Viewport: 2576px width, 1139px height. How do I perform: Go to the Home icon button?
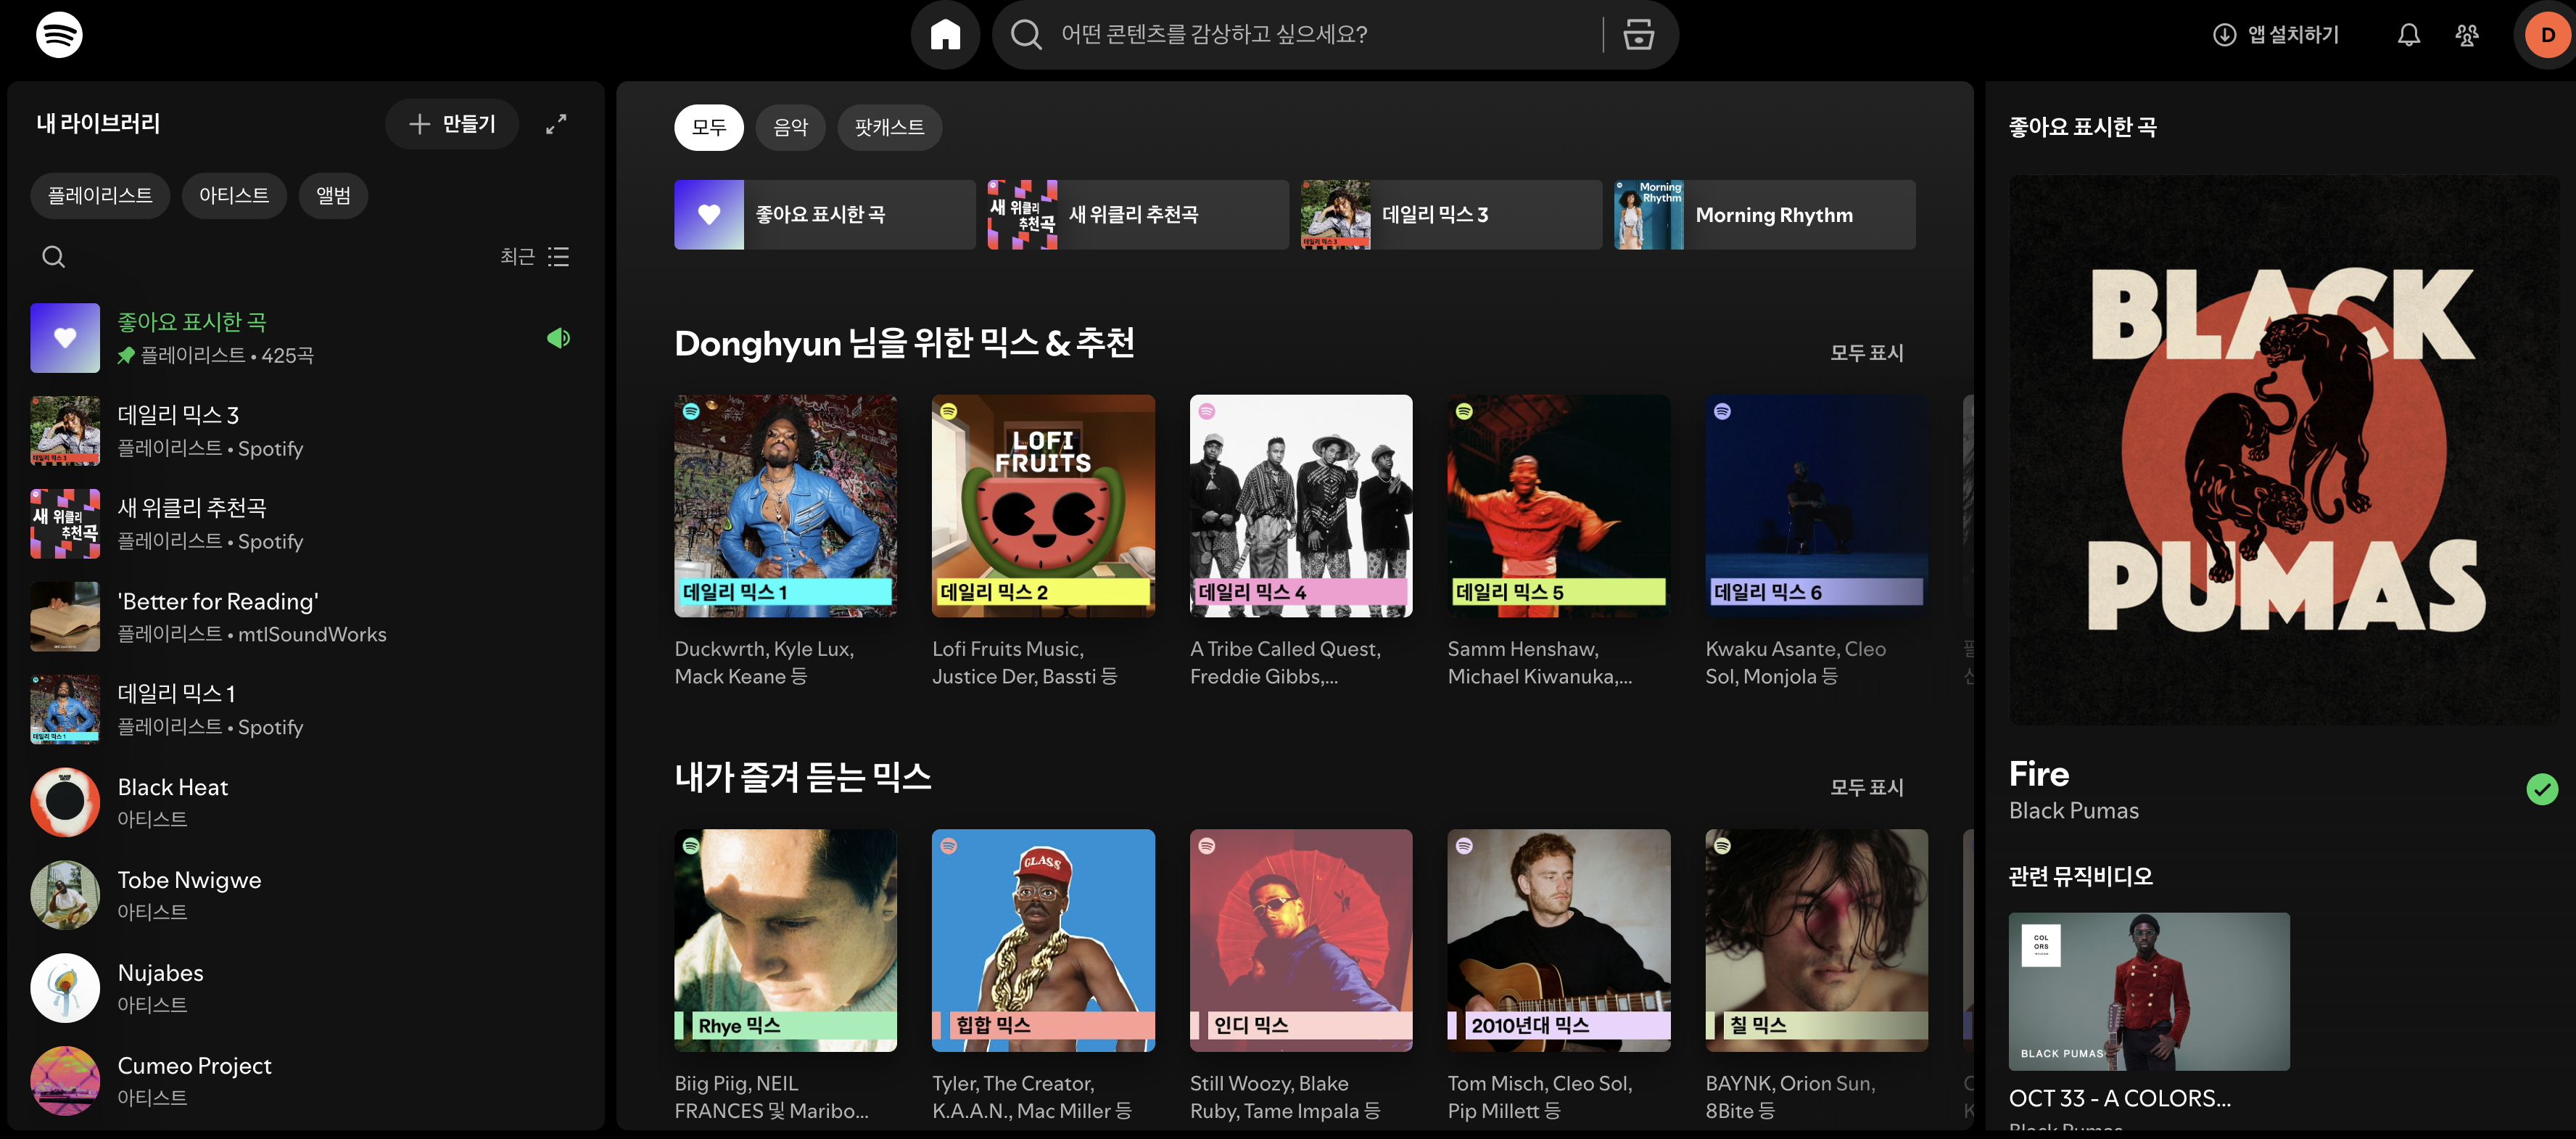(x=944, y=35)
